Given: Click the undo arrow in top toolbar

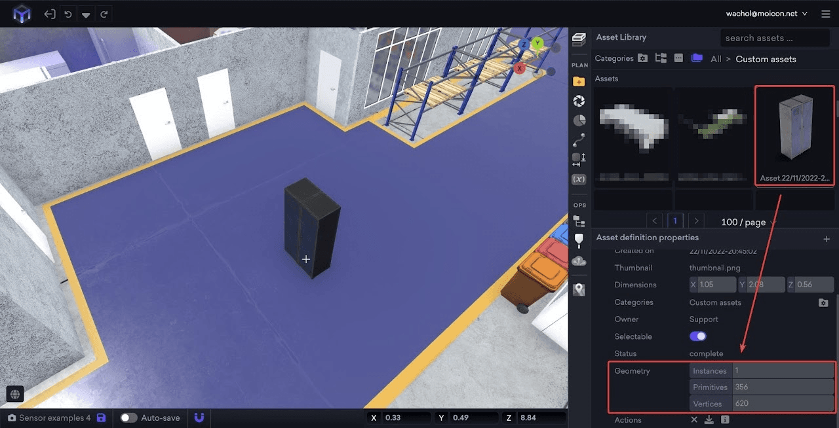Looking at the screenshot, I should (68, 14).
